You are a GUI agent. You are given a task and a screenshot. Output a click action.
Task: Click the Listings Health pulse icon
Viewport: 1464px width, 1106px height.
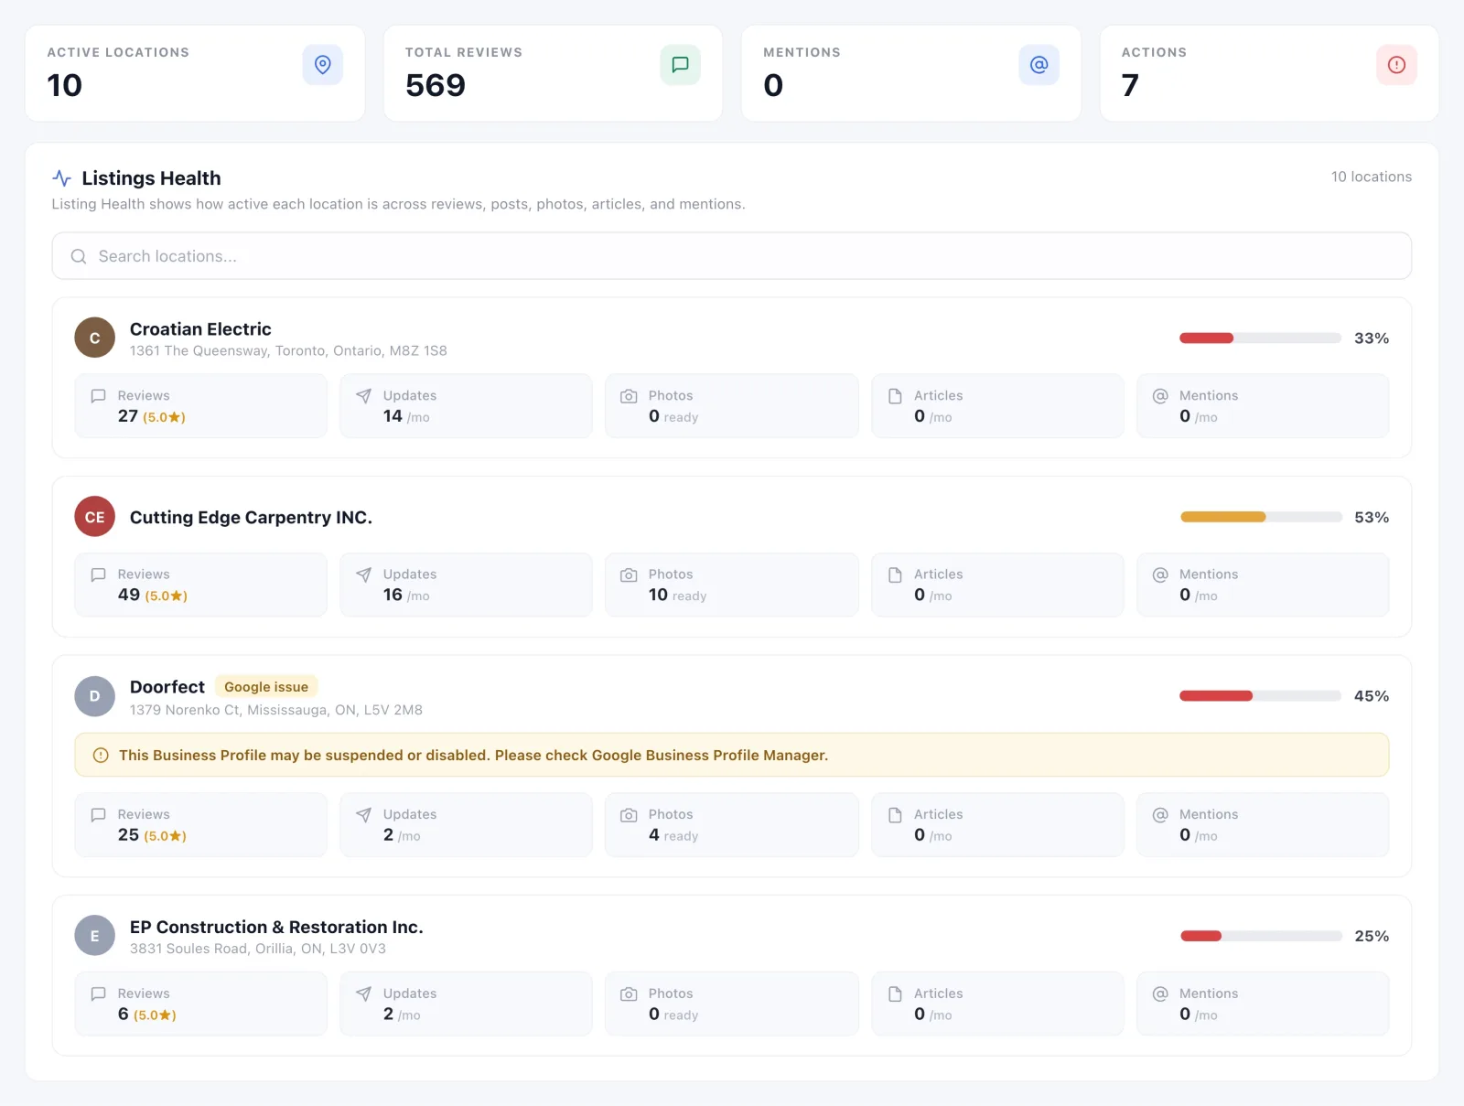[x=62, y=178]
